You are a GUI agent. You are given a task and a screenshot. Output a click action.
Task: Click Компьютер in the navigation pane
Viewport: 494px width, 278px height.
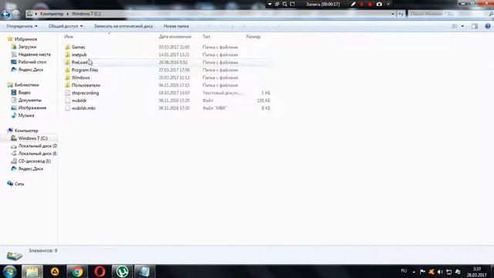coord(26,131)
